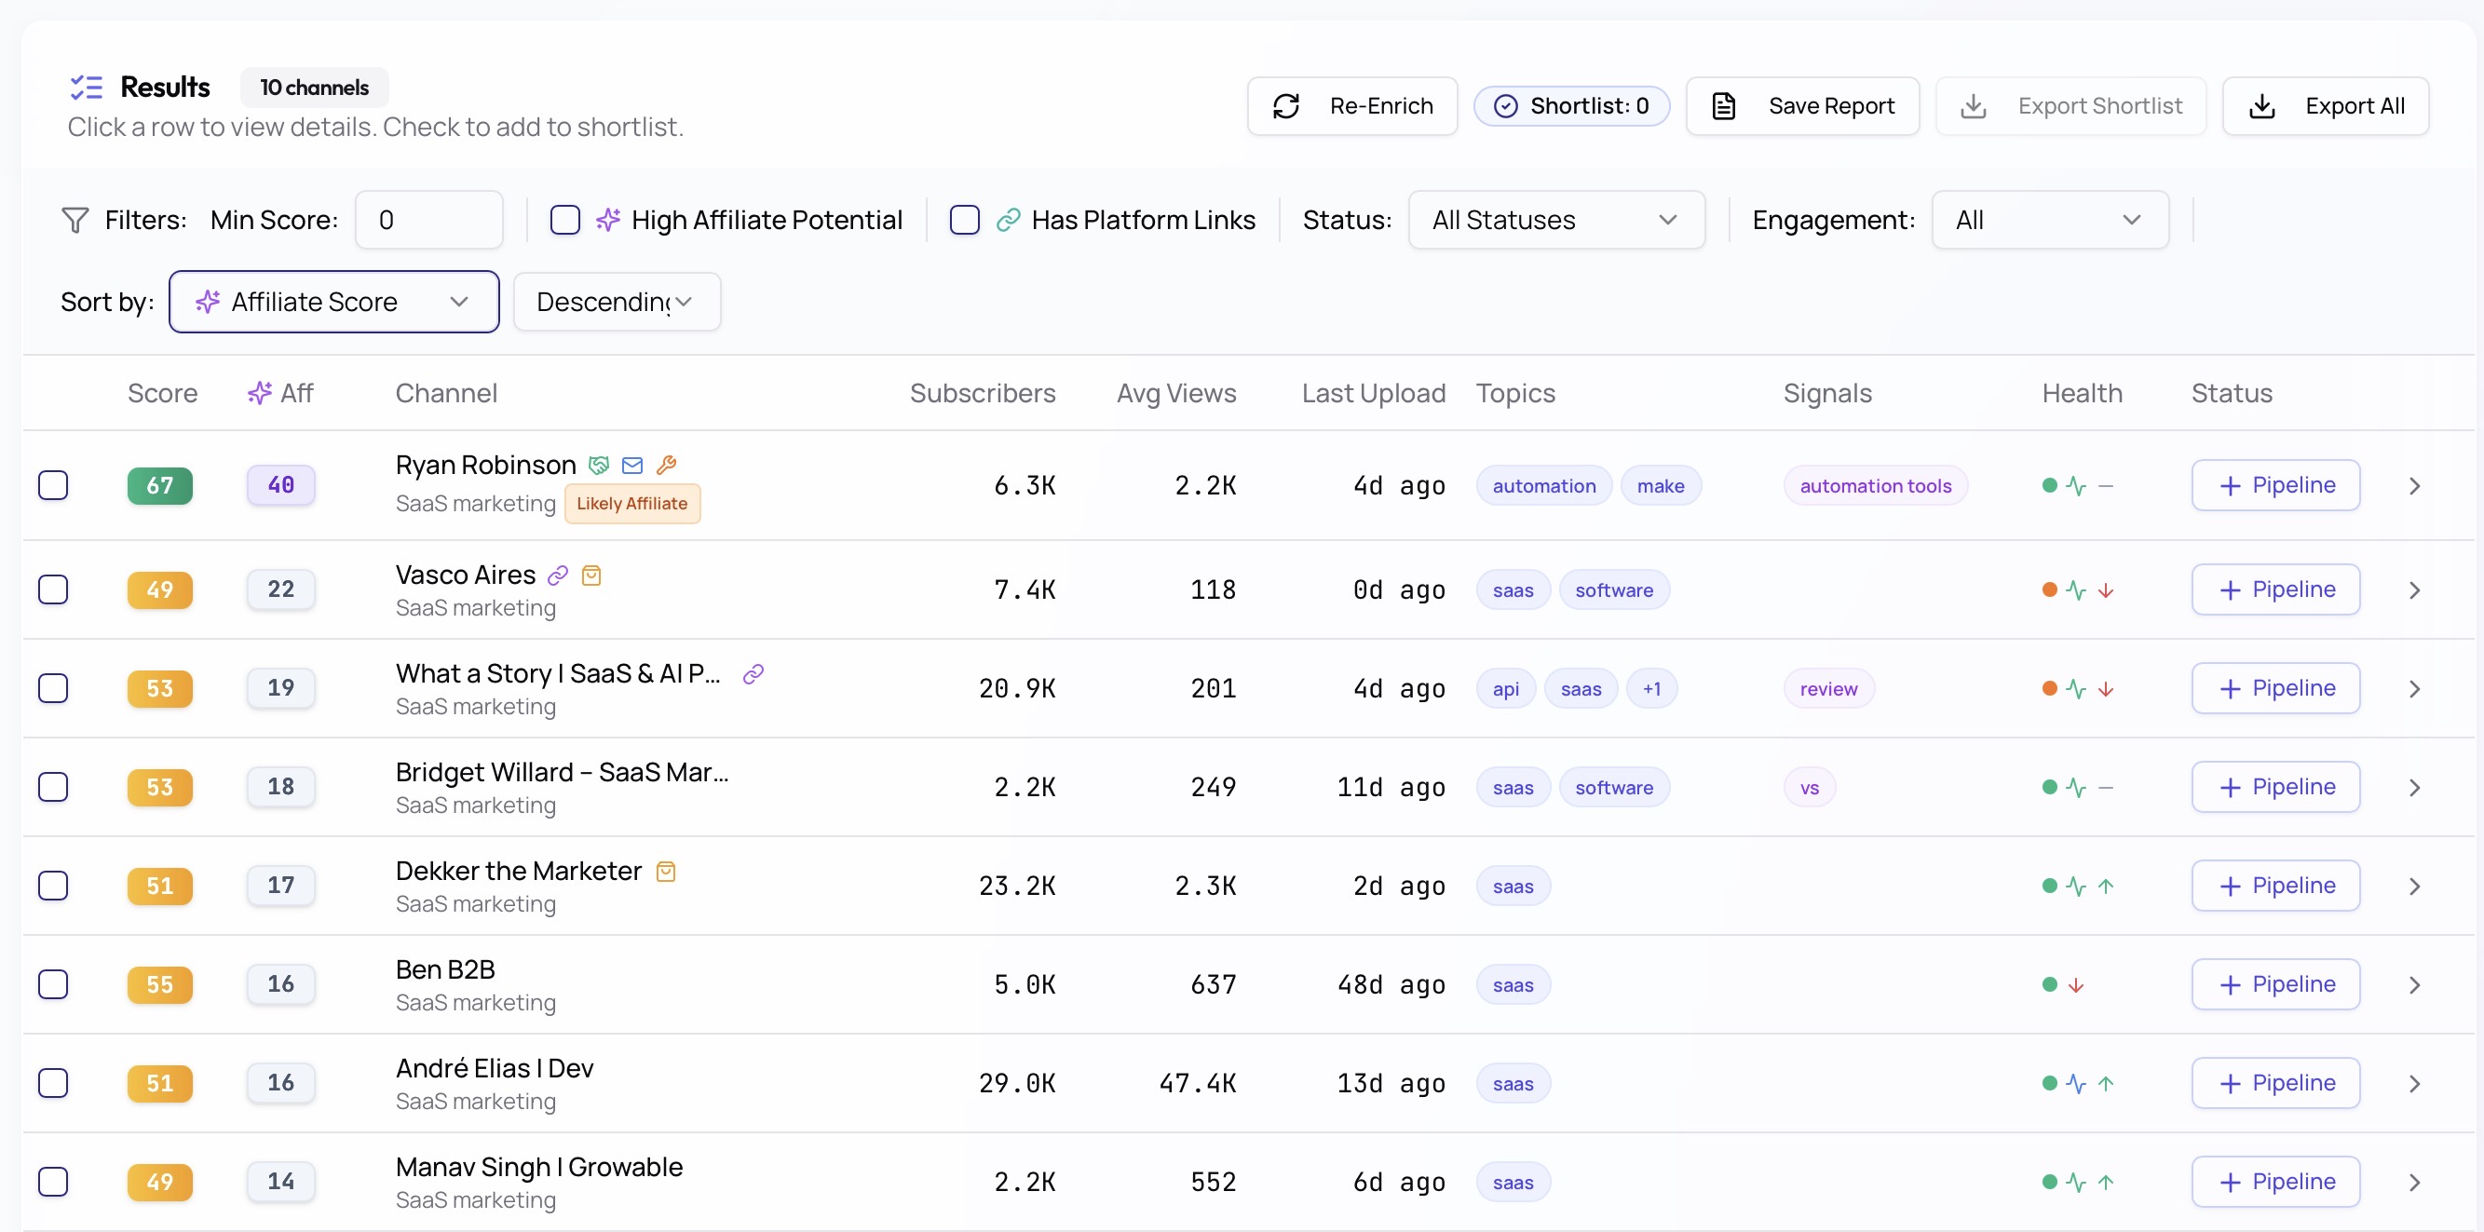Check the Vasco Aires row checkbox
The height and width of the screenshot is (1232, 2484).
point(53,589)
